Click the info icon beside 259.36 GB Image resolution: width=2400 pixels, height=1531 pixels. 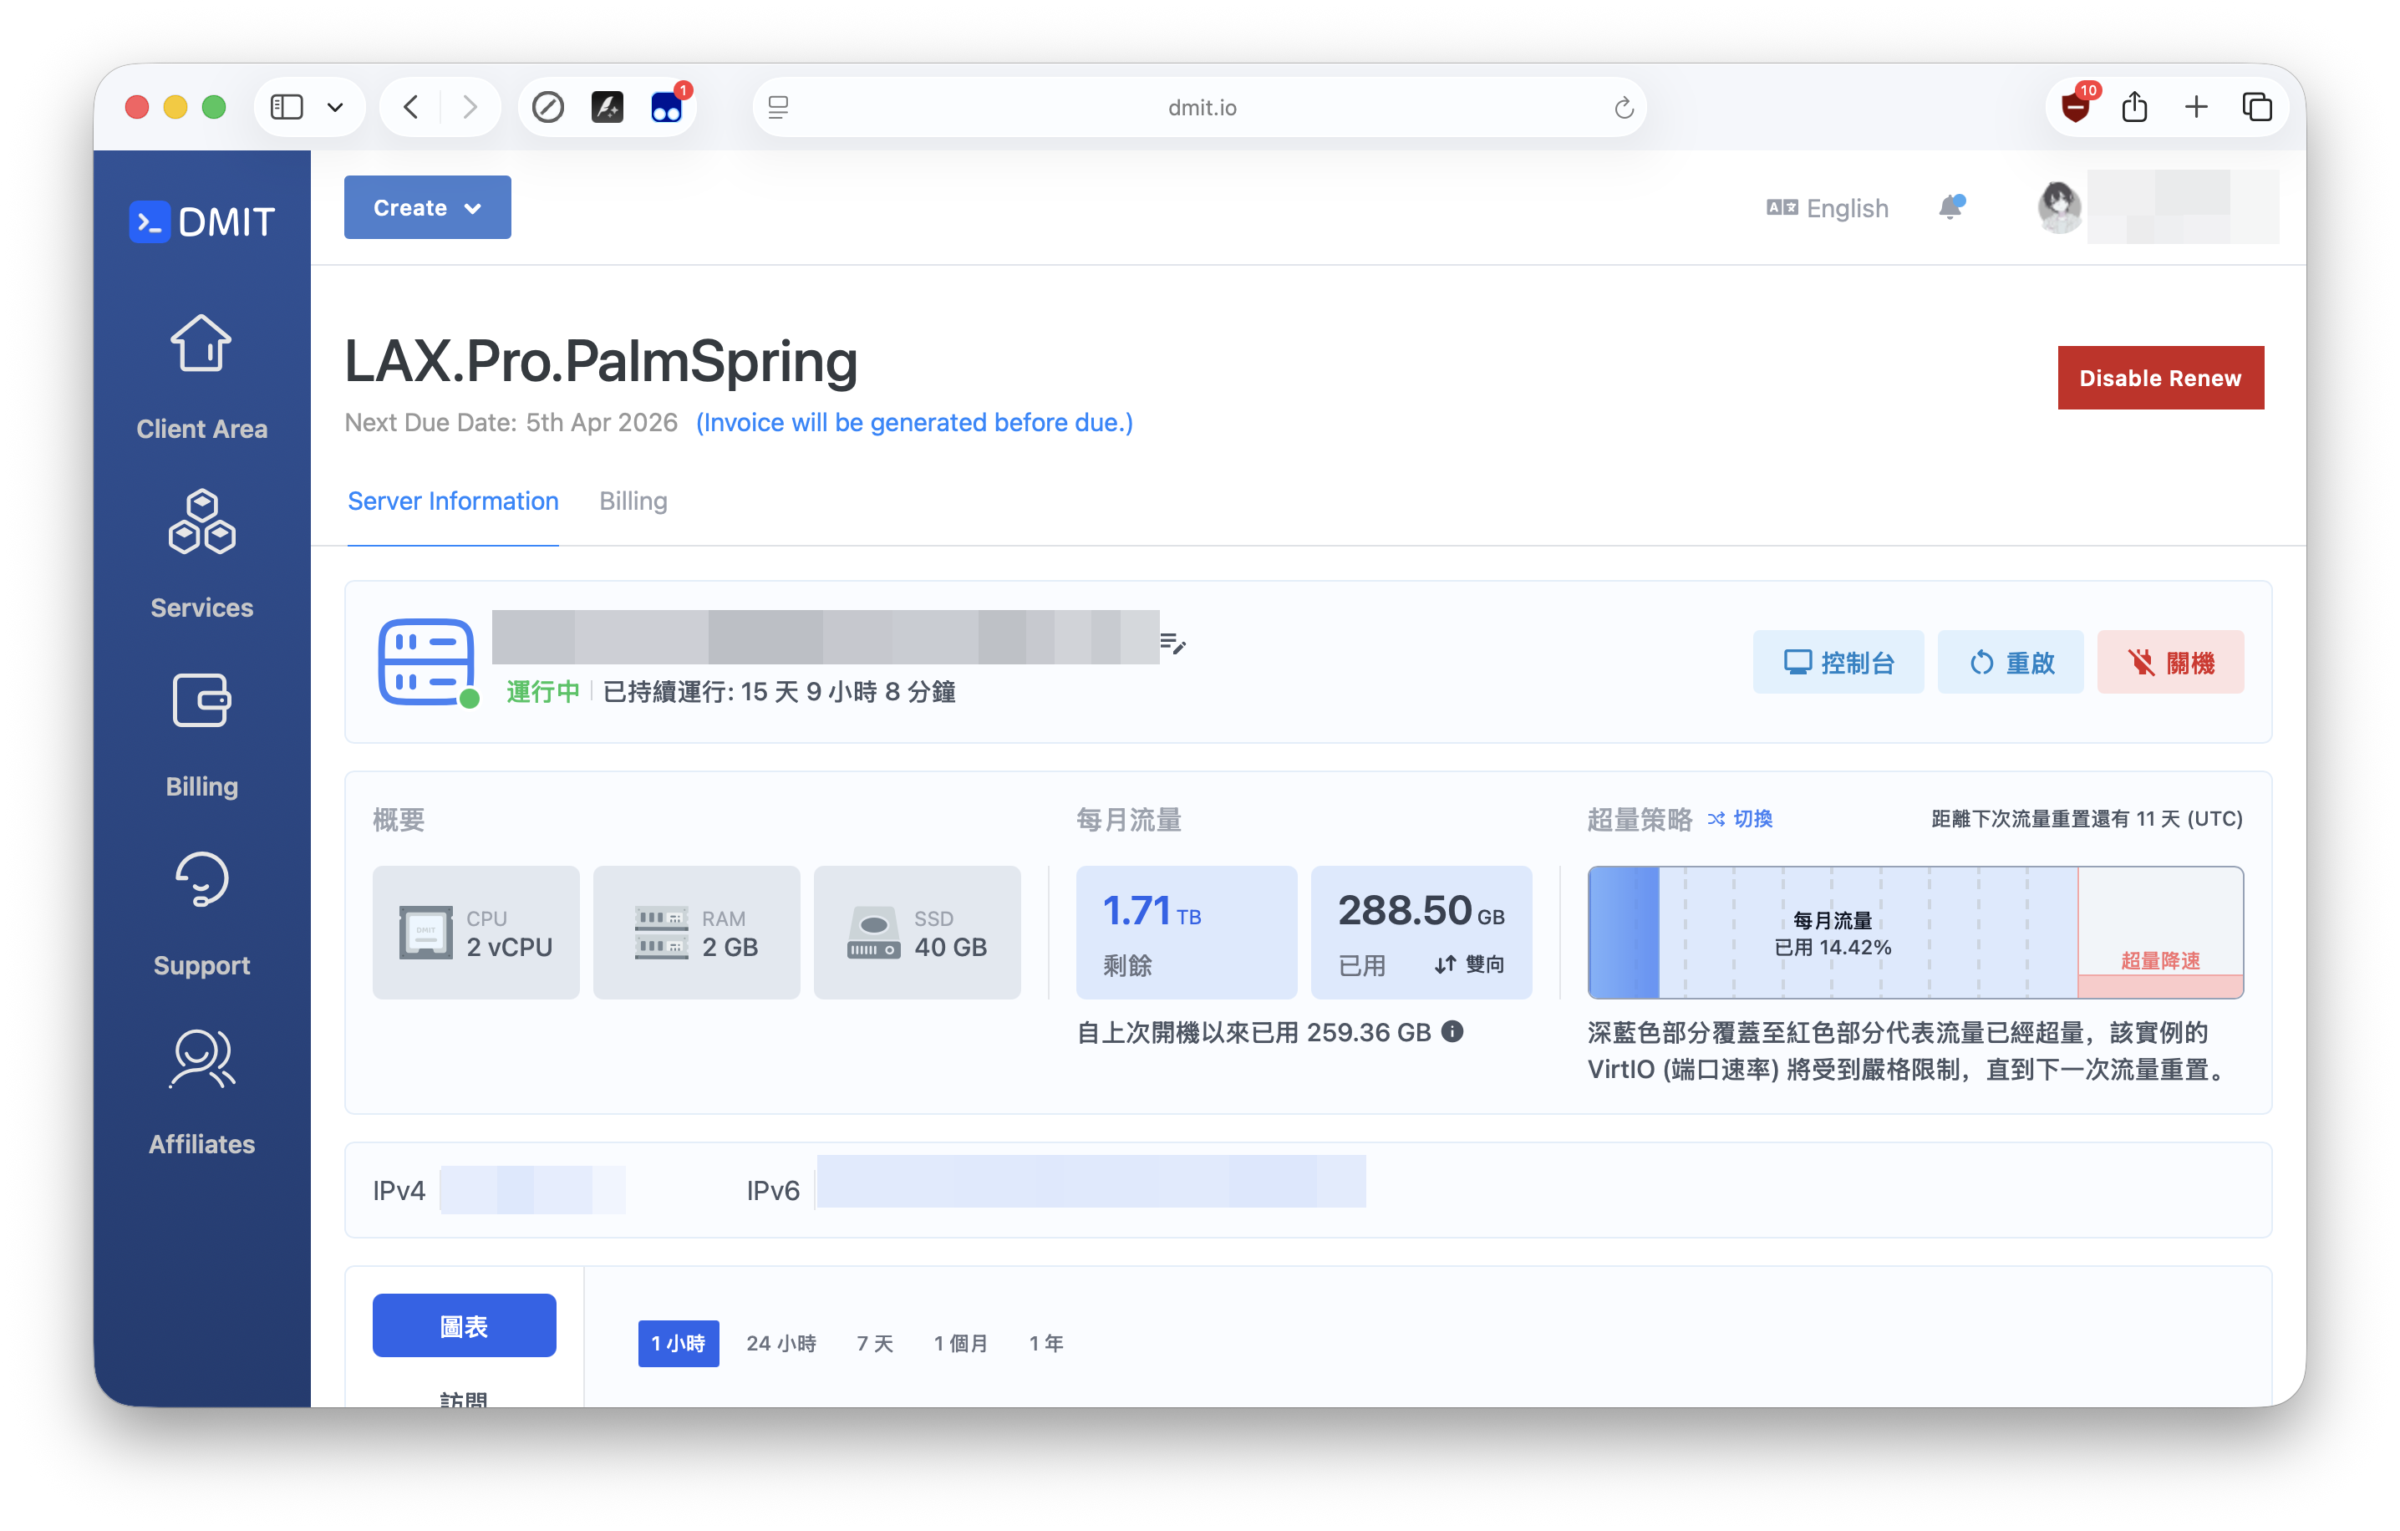click(1453, 1031)
